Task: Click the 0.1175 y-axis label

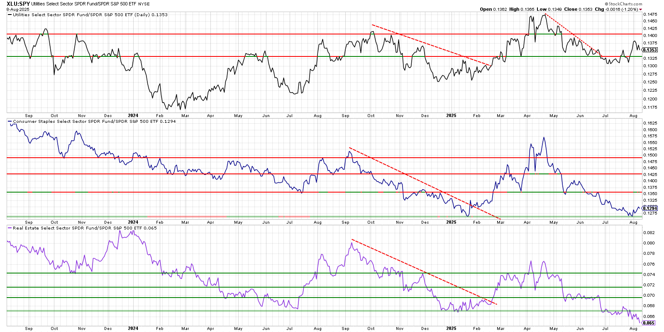Action: point(650,107)
